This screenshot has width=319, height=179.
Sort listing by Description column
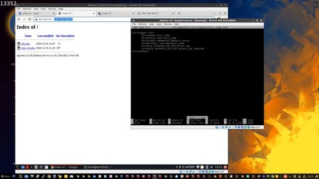tap(68, 36)
